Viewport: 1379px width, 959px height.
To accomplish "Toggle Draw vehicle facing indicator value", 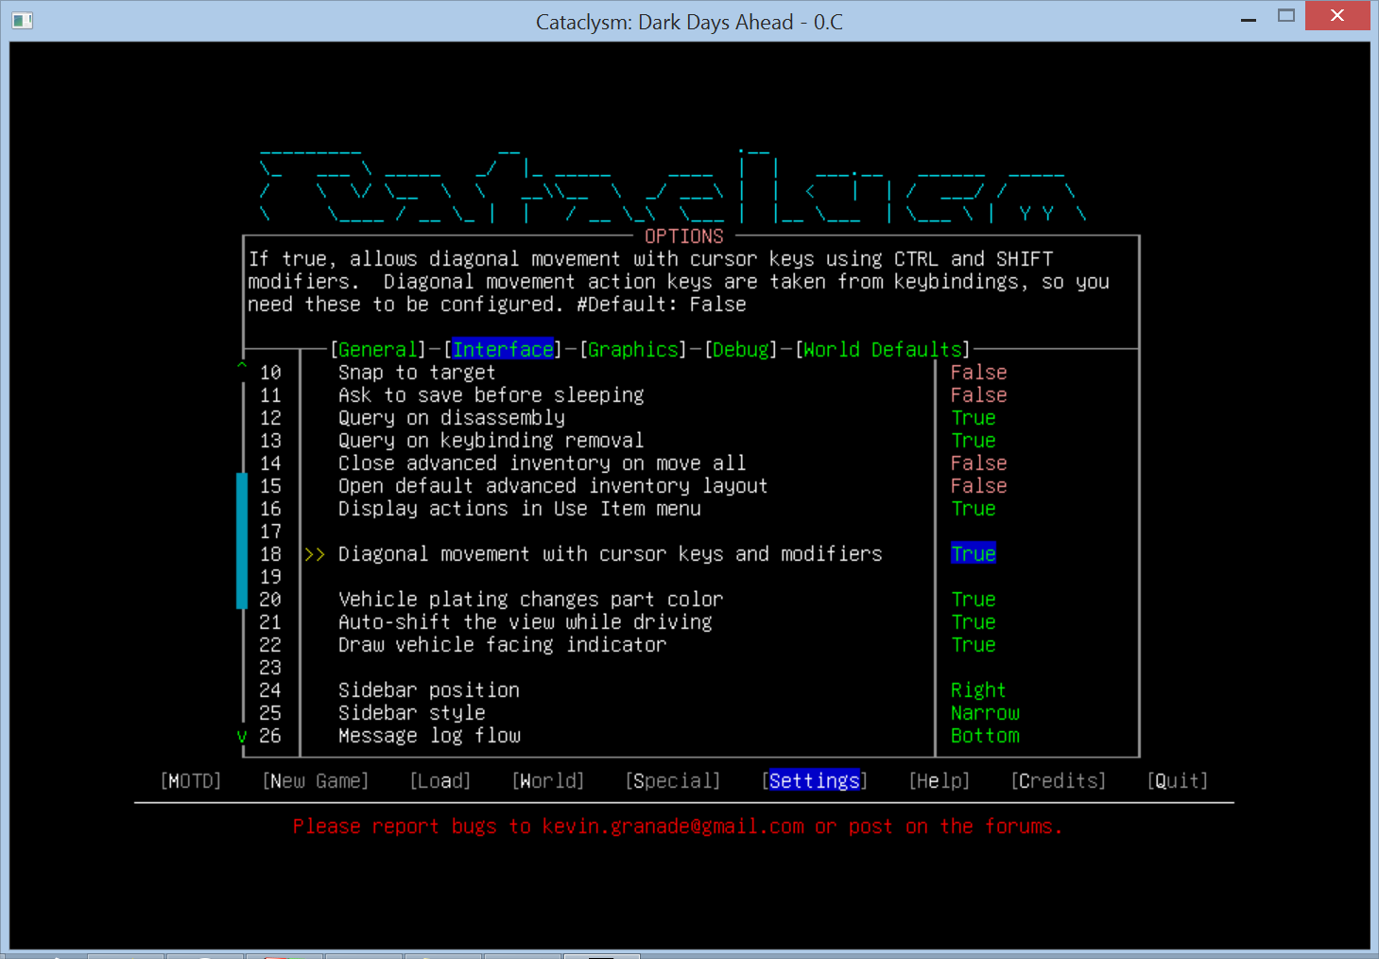I will 974,645.
